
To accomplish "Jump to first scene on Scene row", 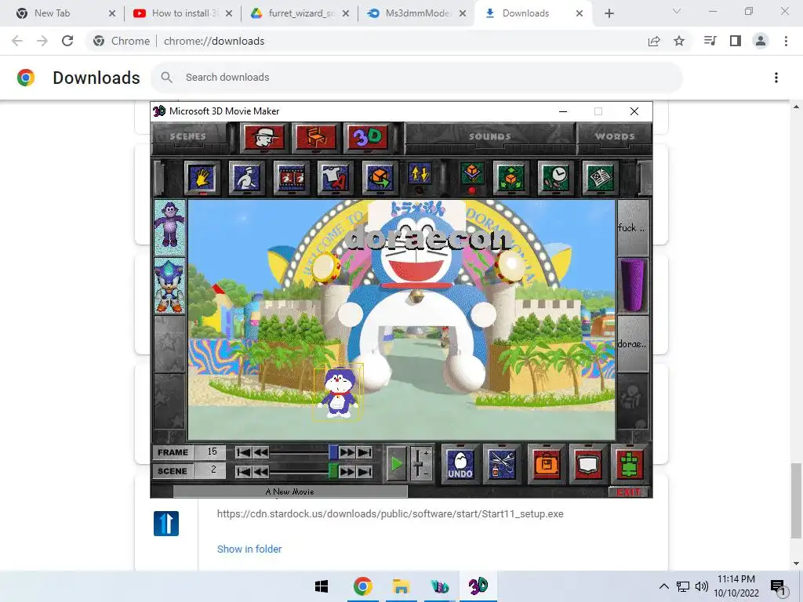I will pos(243,471).
